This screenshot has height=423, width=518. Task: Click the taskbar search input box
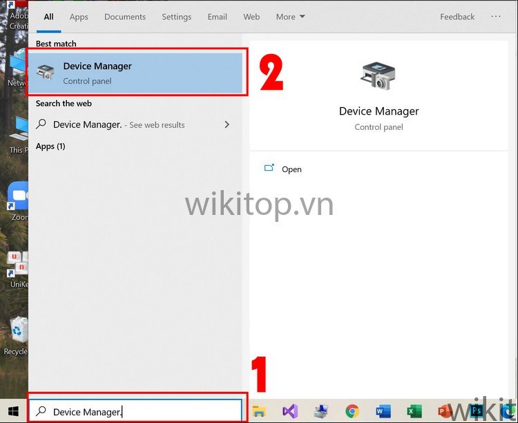(x=138, y=411)
